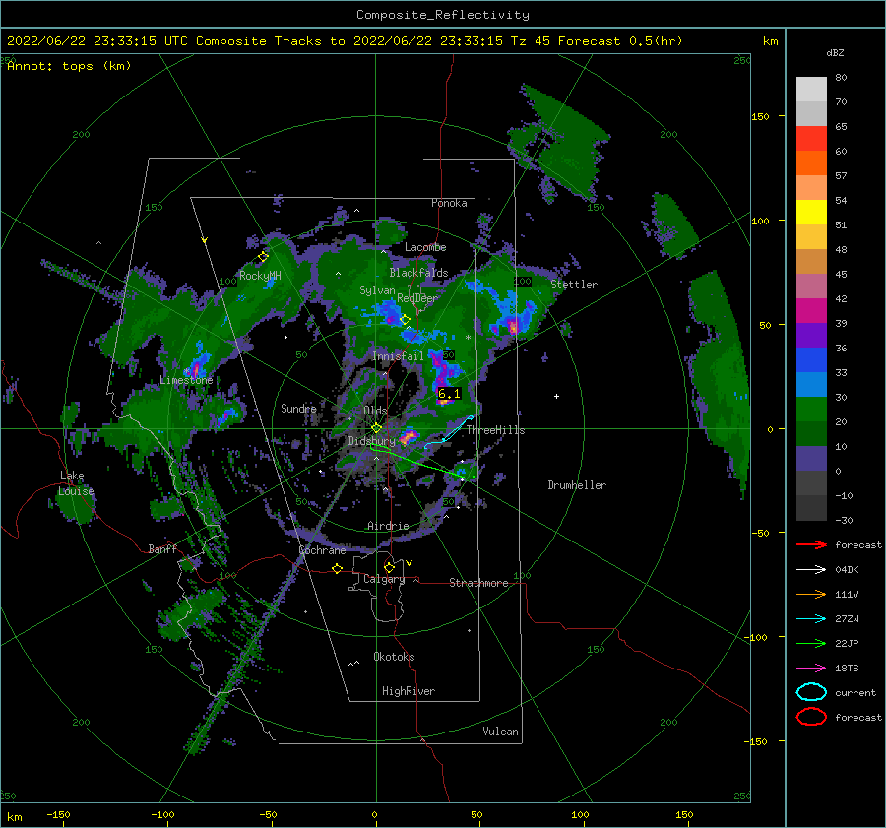This screenshot has width=886, height=828.
Task: Pick the cyan 27ZW track arrow
Action: click(811, 618)
